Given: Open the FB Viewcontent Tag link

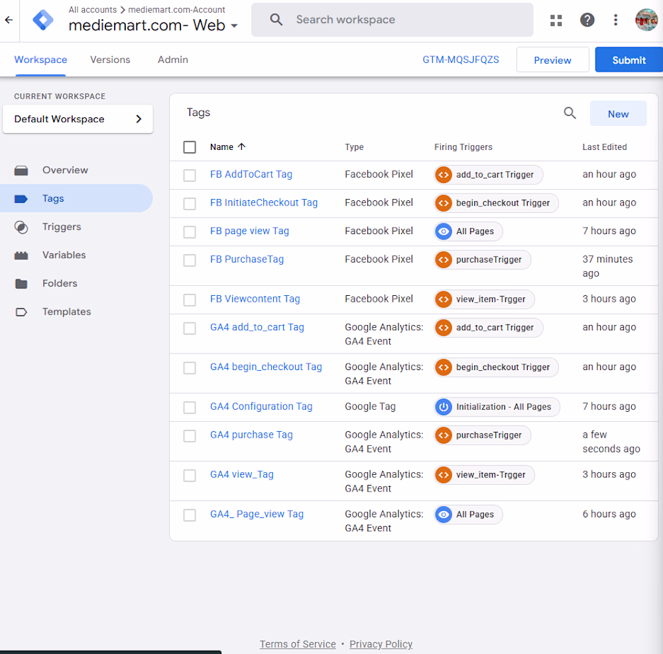Looking at the screenshot, I should tap(255, 299).
